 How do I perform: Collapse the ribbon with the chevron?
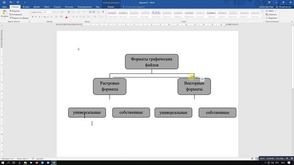click(x=292, y=22)
